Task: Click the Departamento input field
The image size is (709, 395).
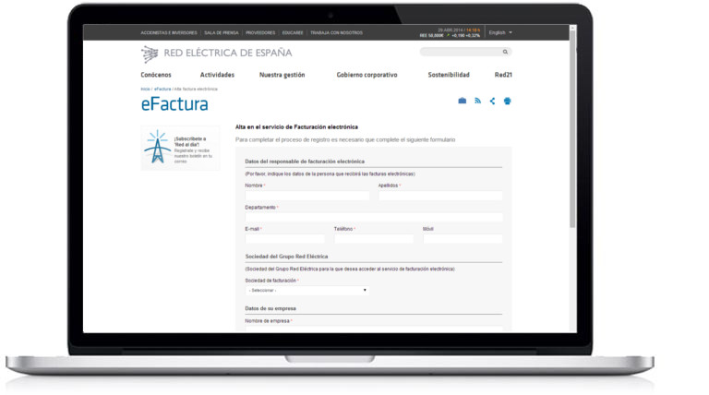Action: pyautogui.click(x=374, y=217)
